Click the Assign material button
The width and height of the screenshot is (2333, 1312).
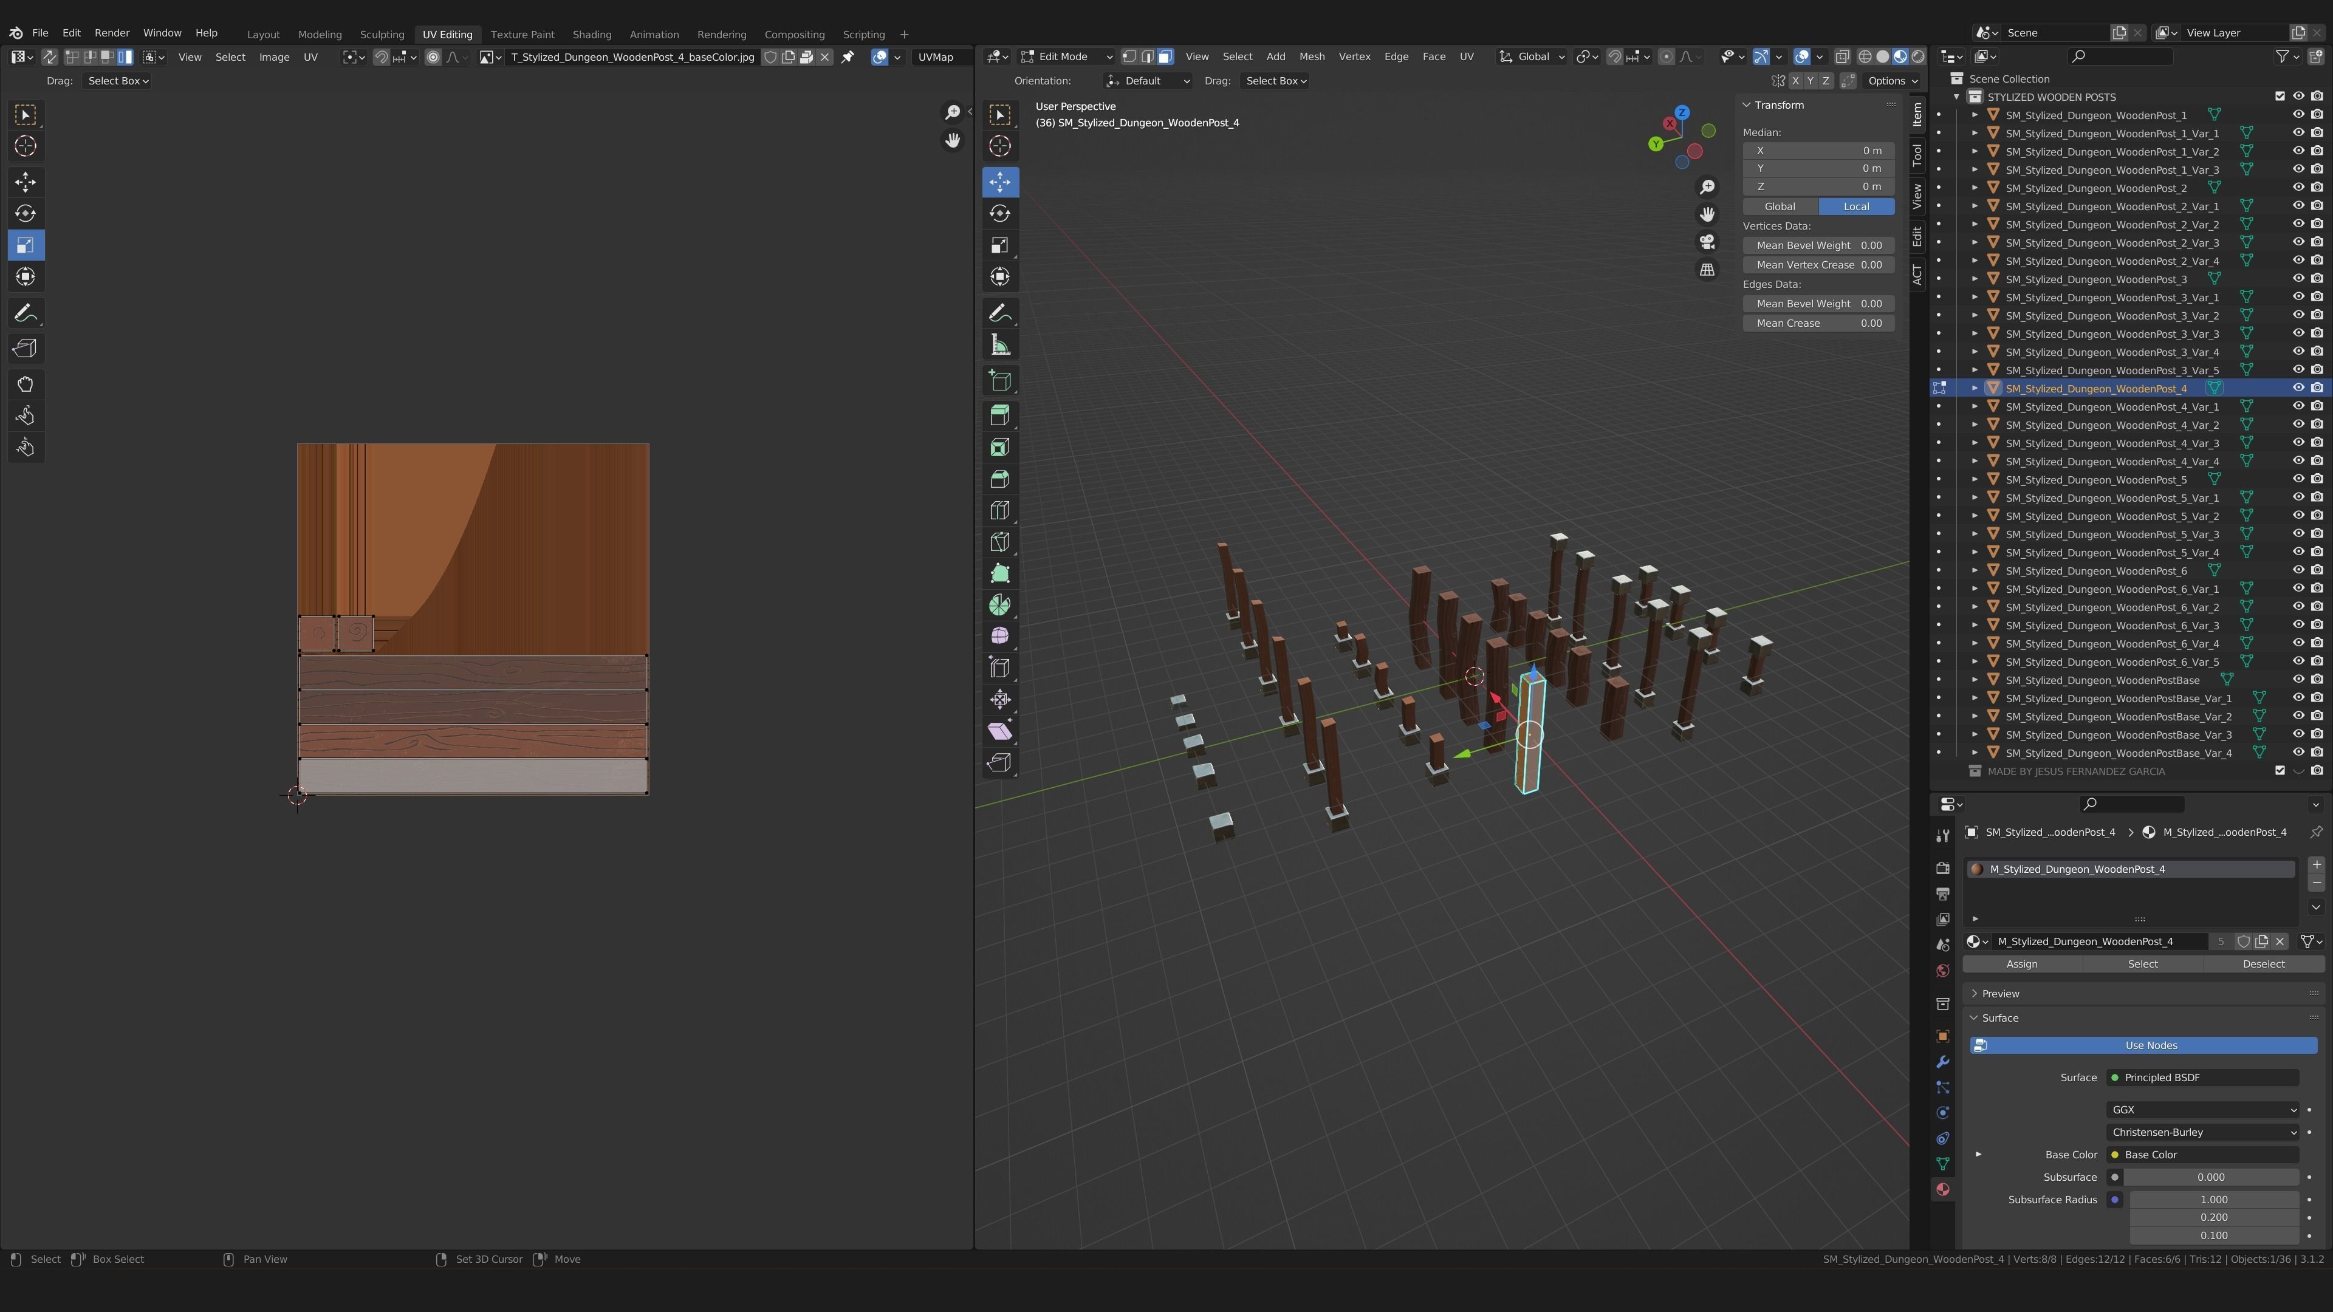coord(2021,965)
